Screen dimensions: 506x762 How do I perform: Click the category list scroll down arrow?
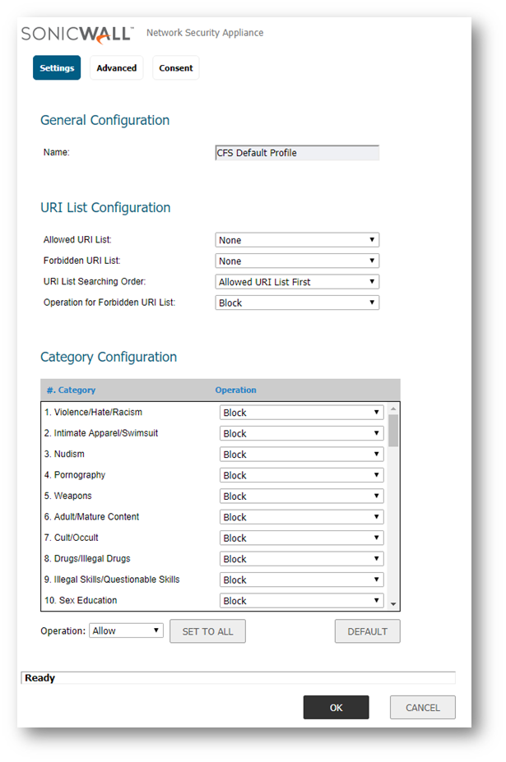393,604
